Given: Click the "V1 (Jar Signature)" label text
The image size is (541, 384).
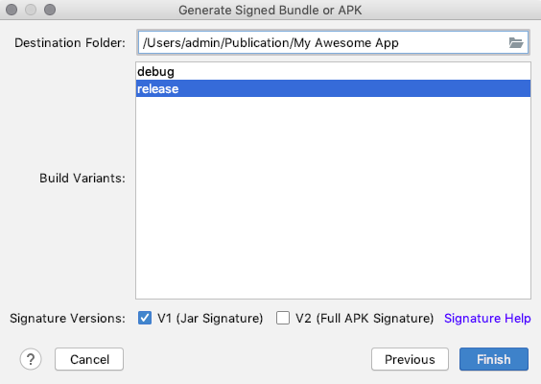Looking at the screenshot, I should 210,318.
